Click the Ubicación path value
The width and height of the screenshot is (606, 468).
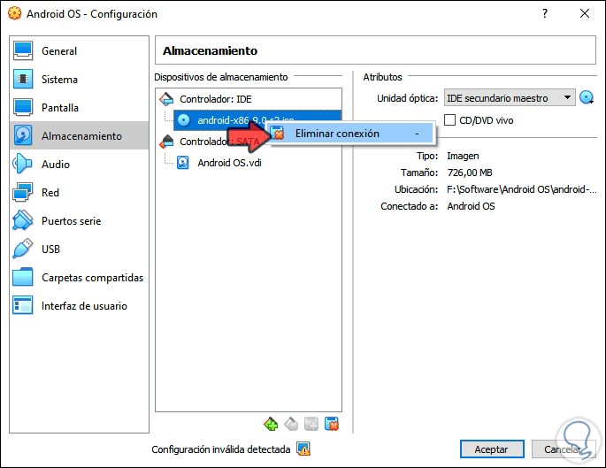[522, 189]
